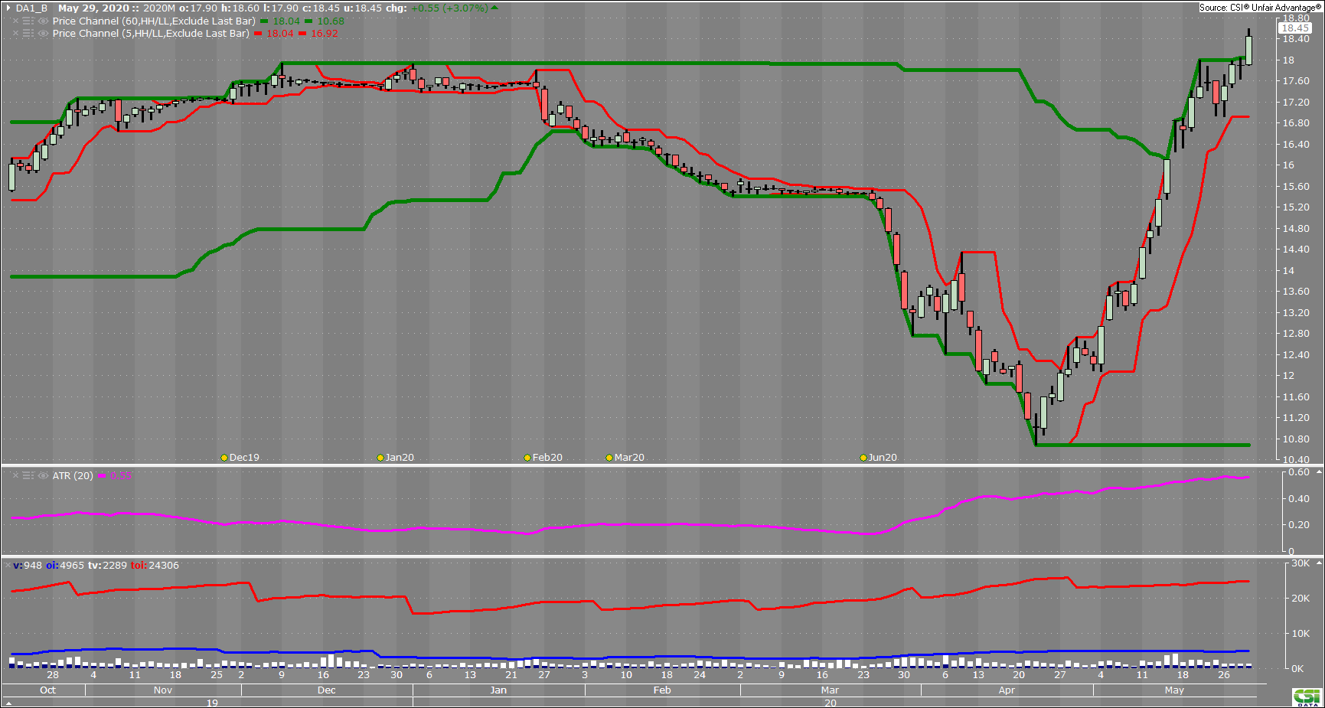This screenshot has height=708, width=1325.
Task: Click the ATR (20) indicator label
Action: coord(73,476)
